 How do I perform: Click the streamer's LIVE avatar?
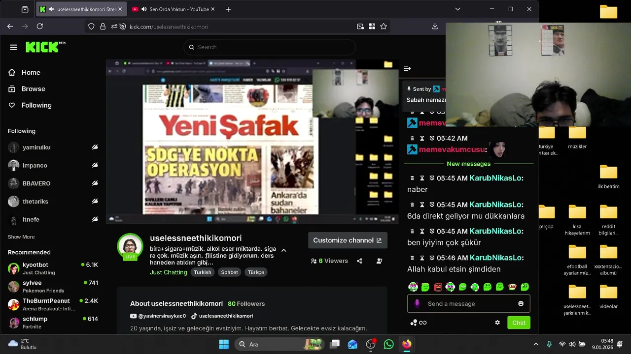click(130, 246)
